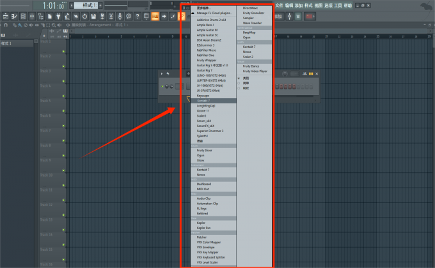Open the piano roll toolbar icon
Viewport: 435px width, 268px height.
click(x=15, y=17)
